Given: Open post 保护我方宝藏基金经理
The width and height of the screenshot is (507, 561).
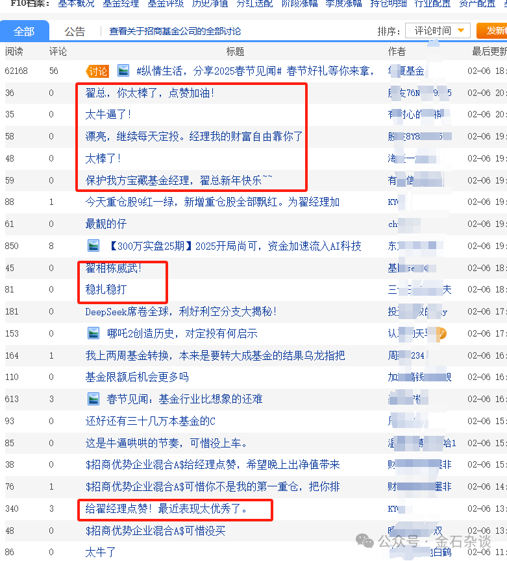Looking at the screenshot, I should (x=179, y=180).
